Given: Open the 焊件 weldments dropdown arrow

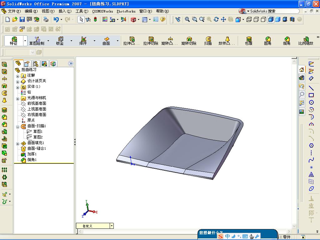Looking at the screenshot, I should [x=94, y=41].
